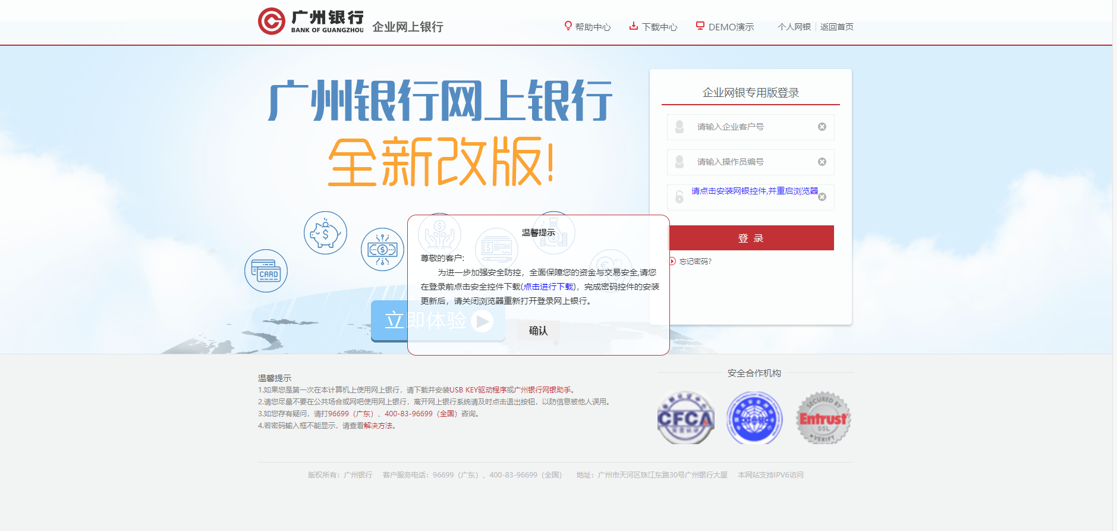This screenshot has height=531, width=1117.
Task: Click the download icon beside 下载中心
Action: pos(634,26)
